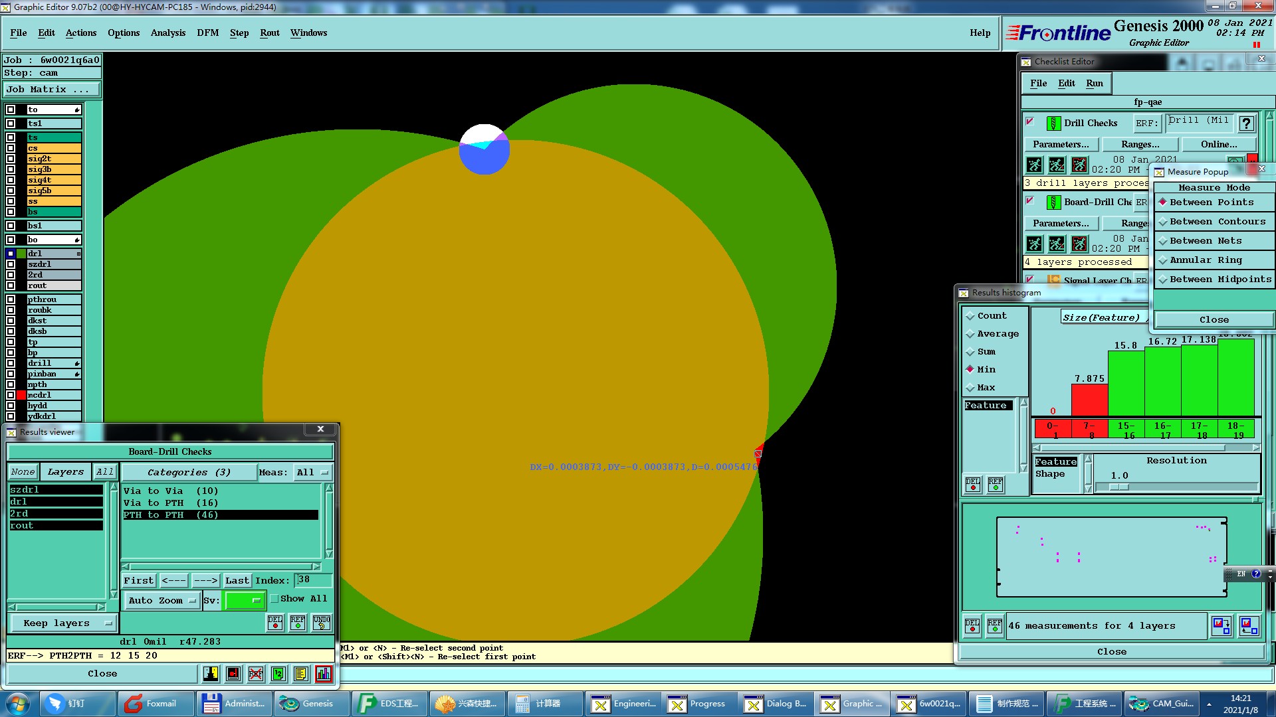
Task: Adjust the Resolution slider handle
Action: (x=1119, y=487)
